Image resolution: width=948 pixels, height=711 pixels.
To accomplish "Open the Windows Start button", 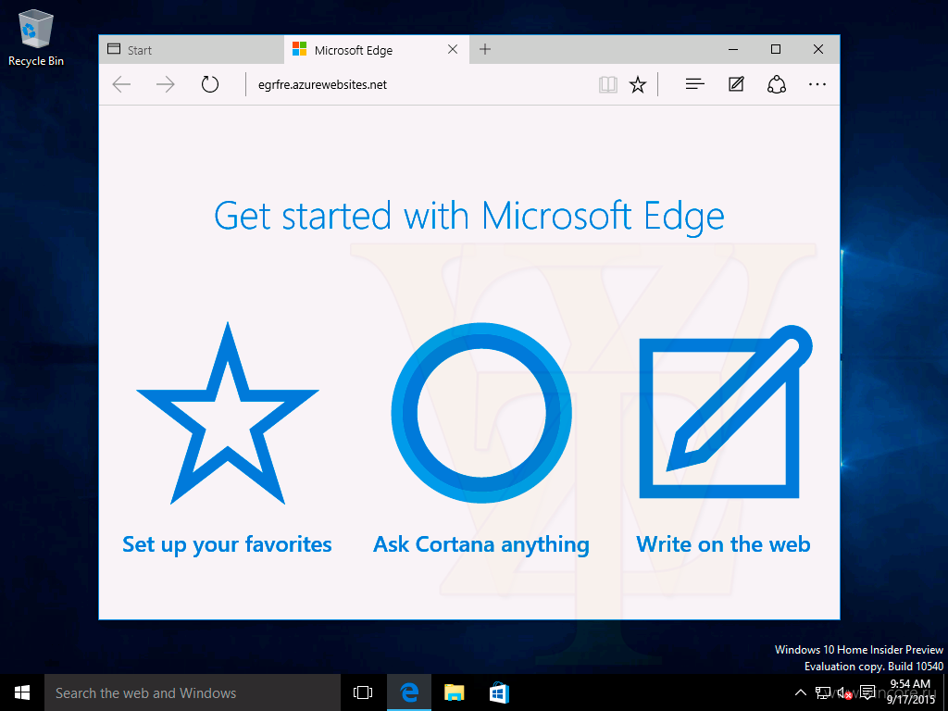I will 22,692.
